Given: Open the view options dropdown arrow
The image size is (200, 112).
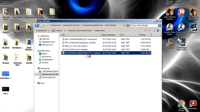Looking at the screenshot, I should (149, 30).
